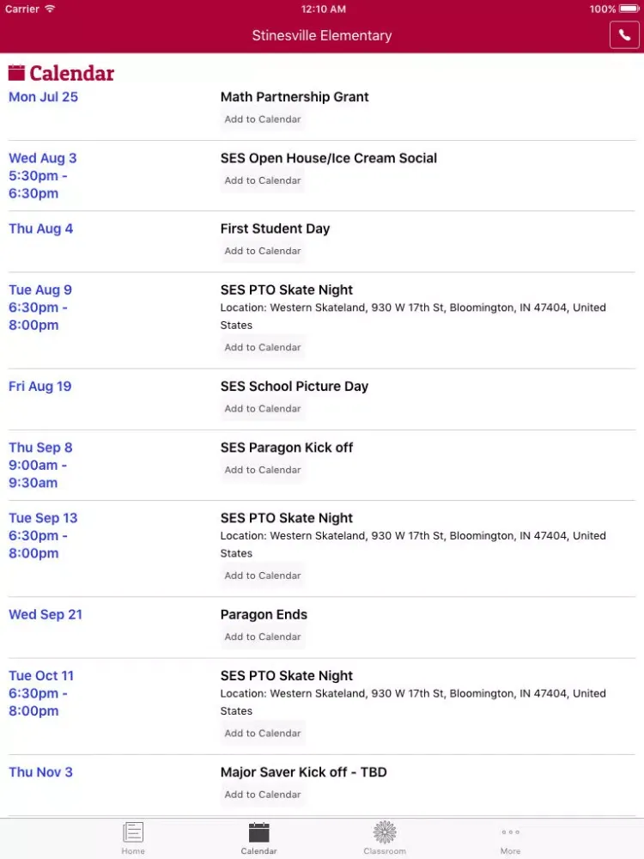
Task: Add Paragon Kick off to calendar
Action: pyautogui.click(x=263, y=470)
